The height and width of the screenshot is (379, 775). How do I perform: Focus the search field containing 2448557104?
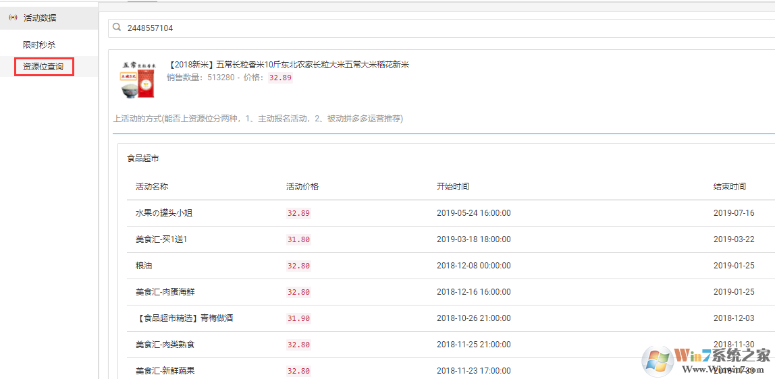pos(405,28)
